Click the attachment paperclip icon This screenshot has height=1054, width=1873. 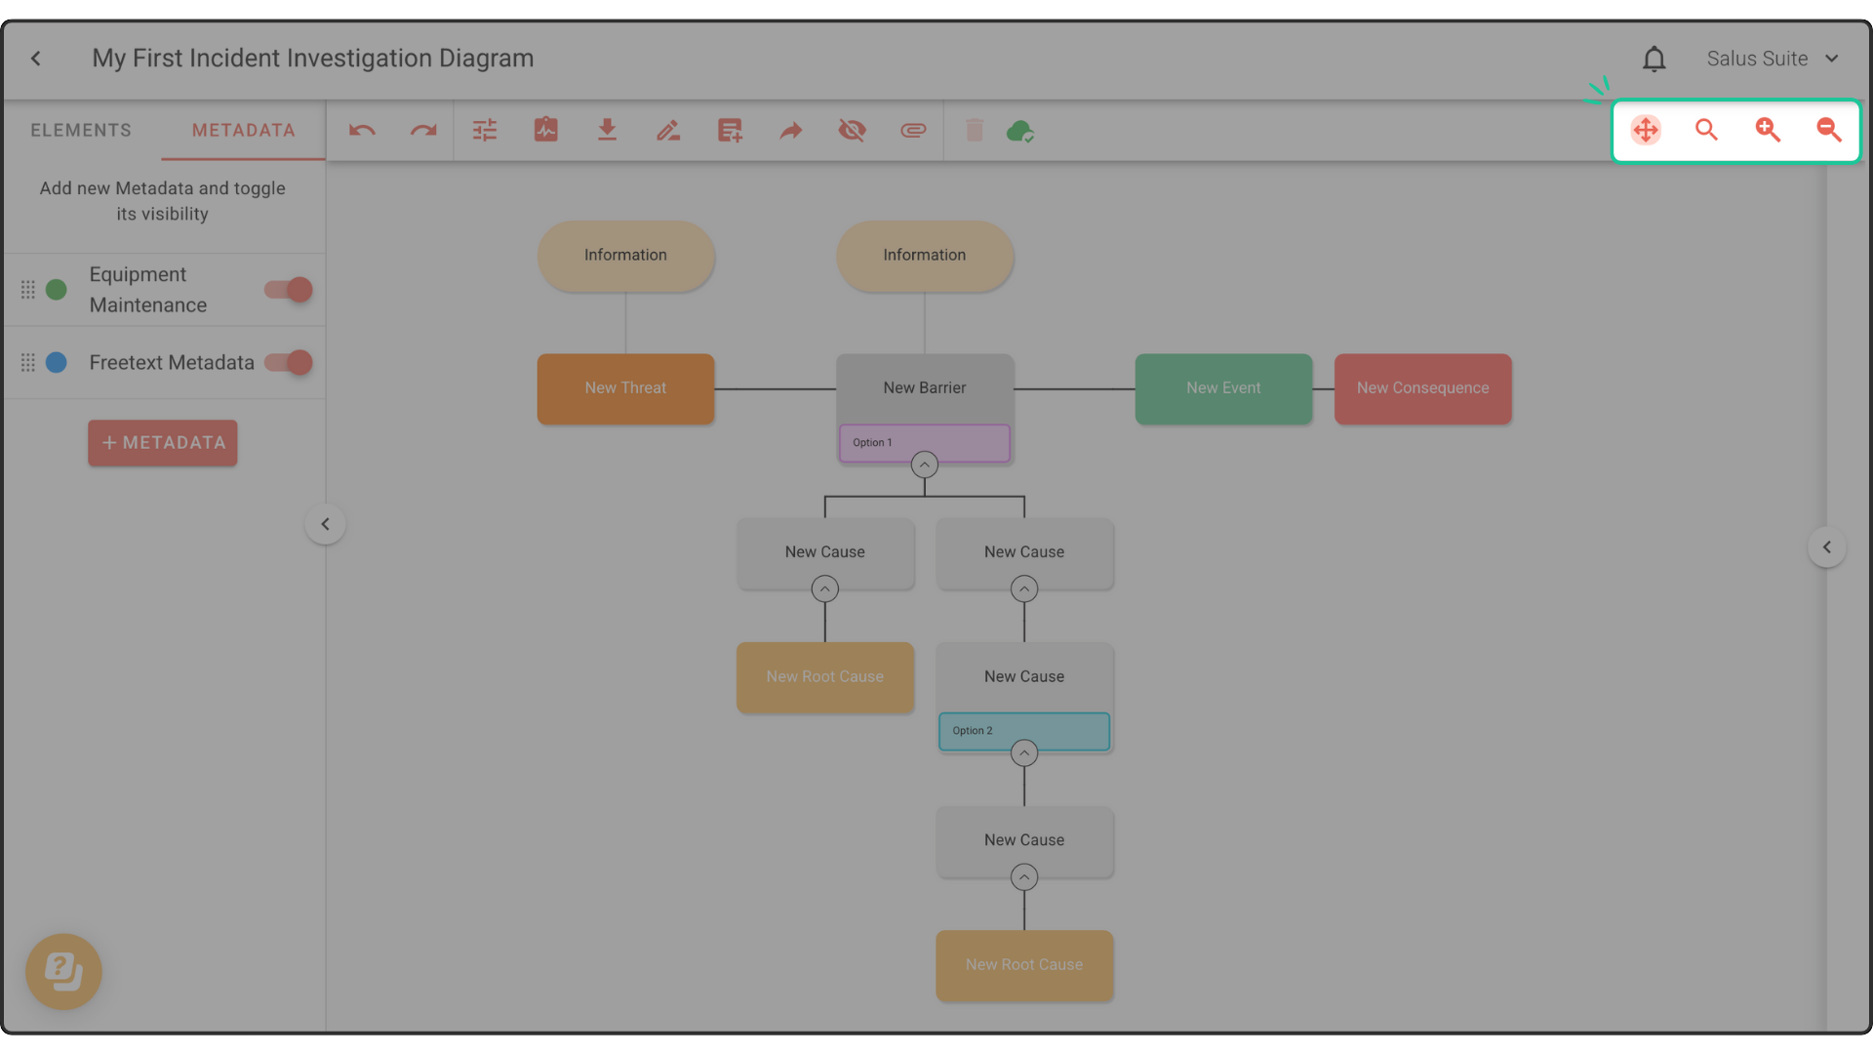(x=913, y=131)
